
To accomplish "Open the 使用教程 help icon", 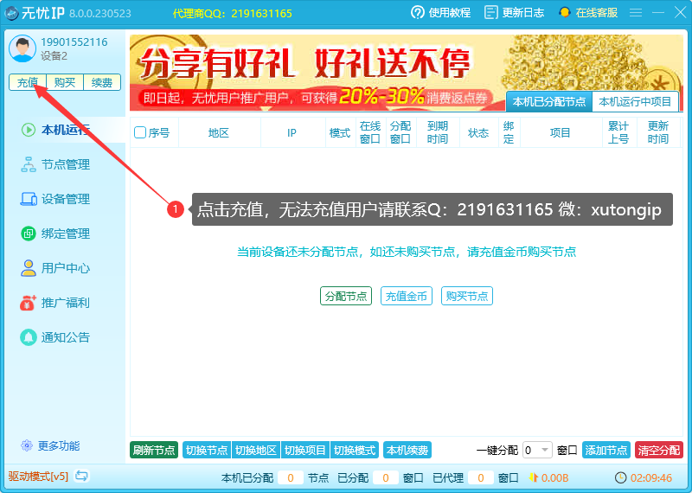I will tap(417, 12).
